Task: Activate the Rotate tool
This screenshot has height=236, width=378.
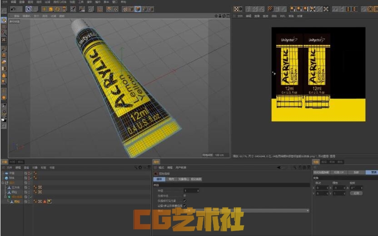Action: (57, 9)
